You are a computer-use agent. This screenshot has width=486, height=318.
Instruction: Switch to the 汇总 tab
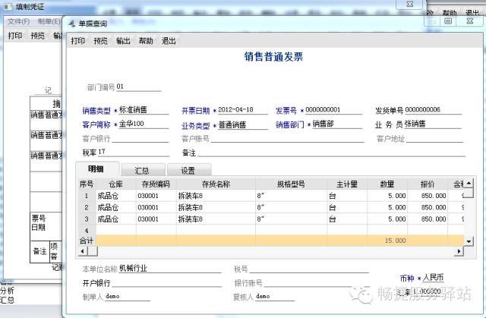coord(141,170)
